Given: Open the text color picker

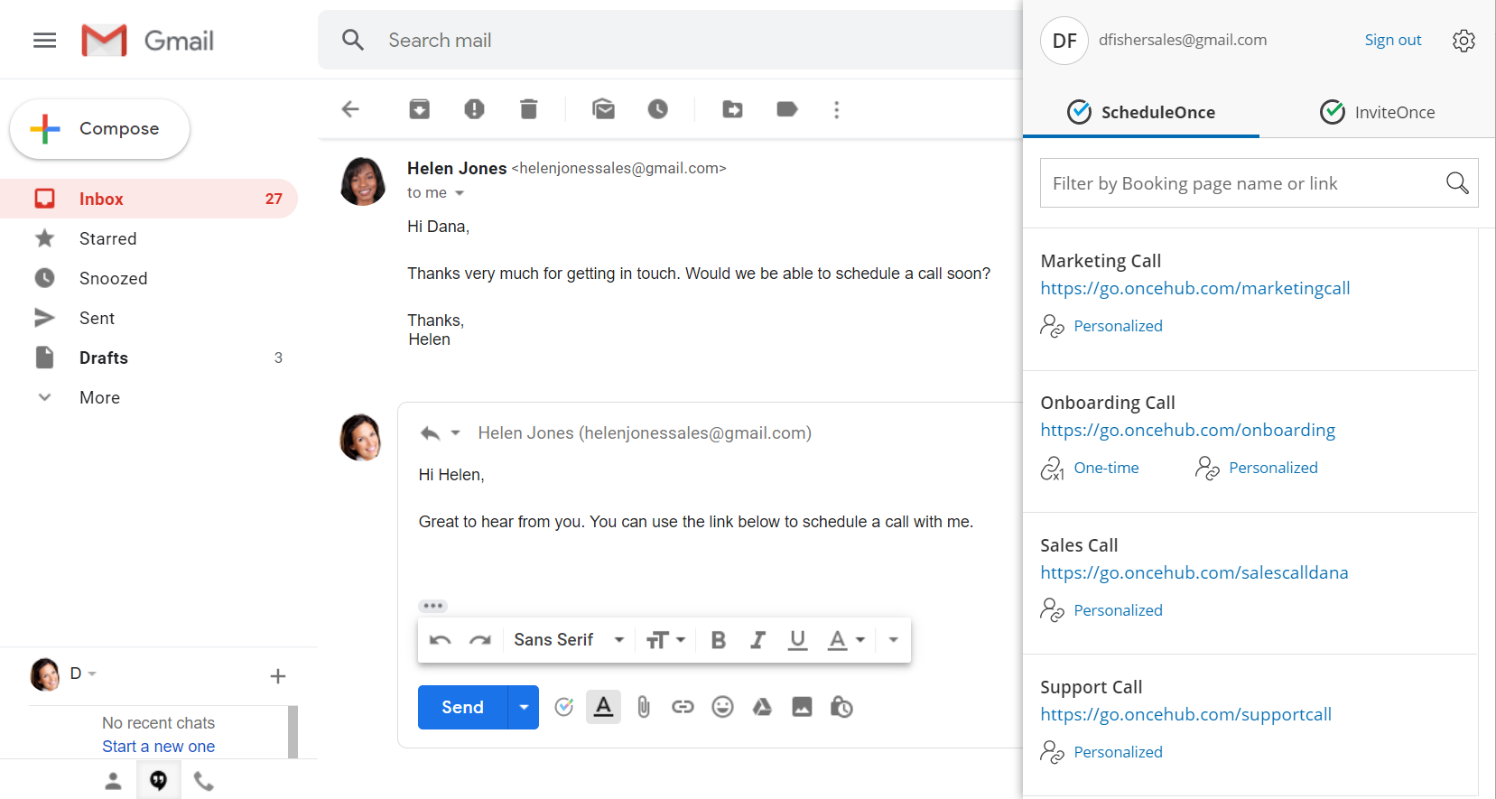Looking at the screenshot, I should (846, 640).
